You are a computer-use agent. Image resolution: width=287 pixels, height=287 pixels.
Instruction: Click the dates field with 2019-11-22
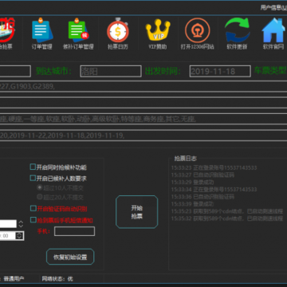pos(143,136)
